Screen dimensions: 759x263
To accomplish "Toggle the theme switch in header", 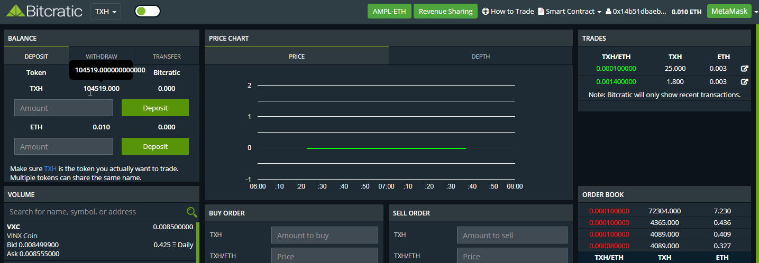I will pyautogui.click(x=147, y=11).
